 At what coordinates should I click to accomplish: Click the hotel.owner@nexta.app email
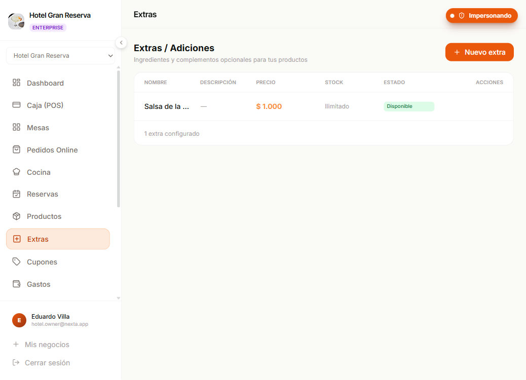point(60,324)
